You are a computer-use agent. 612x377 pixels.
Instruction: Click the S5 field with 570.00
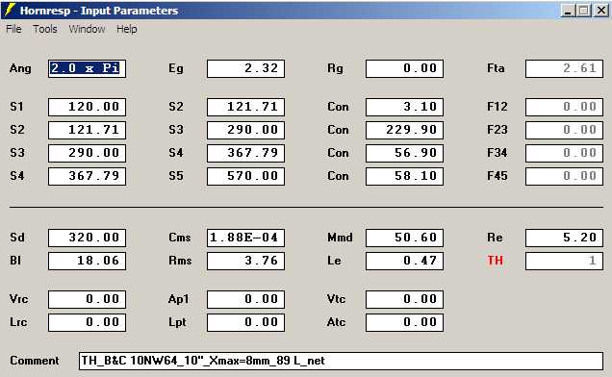[246, 176]
